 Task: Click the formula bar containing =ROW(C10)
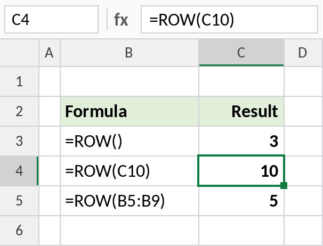click(x=229, y=20)
